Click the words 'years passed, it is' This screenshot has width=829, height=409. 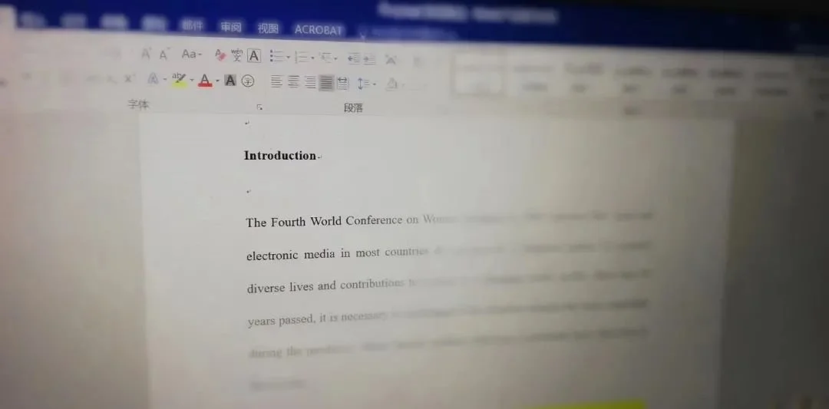[x=293, y=320]
